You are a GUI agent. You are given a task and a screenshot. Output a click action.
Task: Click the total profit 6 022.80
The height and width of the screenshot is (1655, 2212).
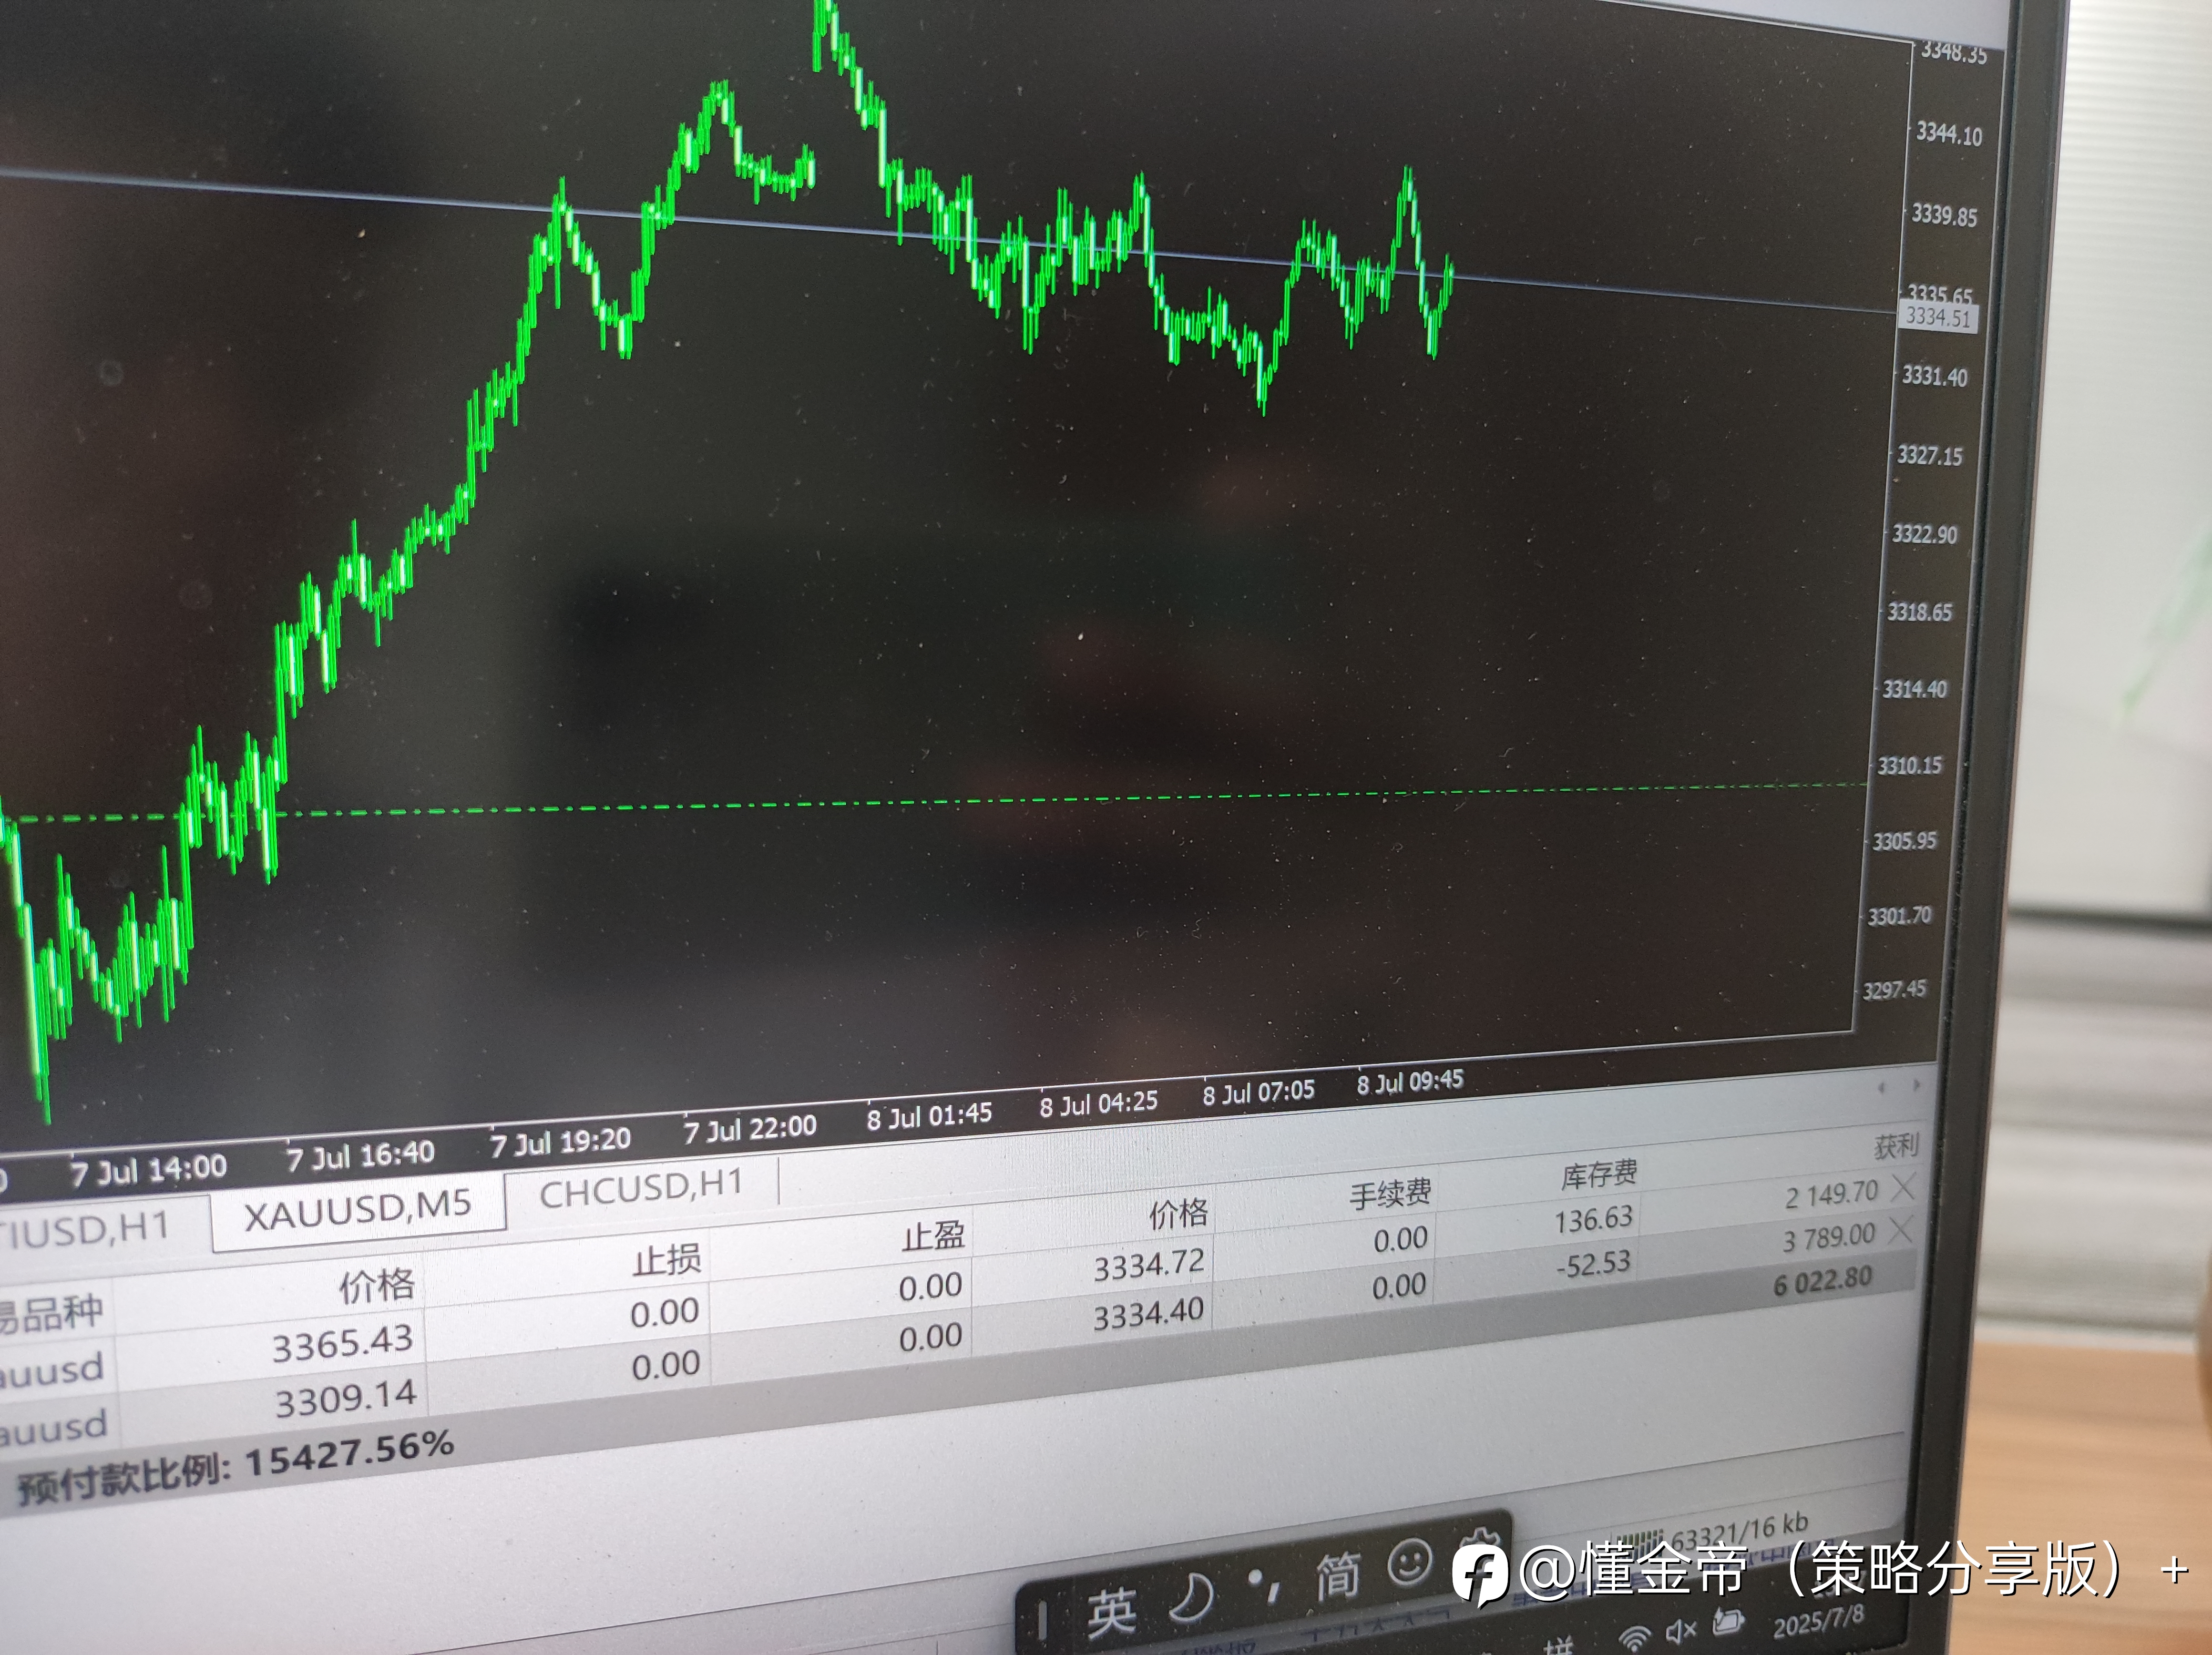coord(1823,1281)
